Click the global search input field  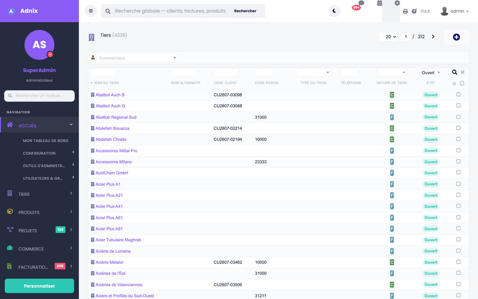(x=170, y=11)
